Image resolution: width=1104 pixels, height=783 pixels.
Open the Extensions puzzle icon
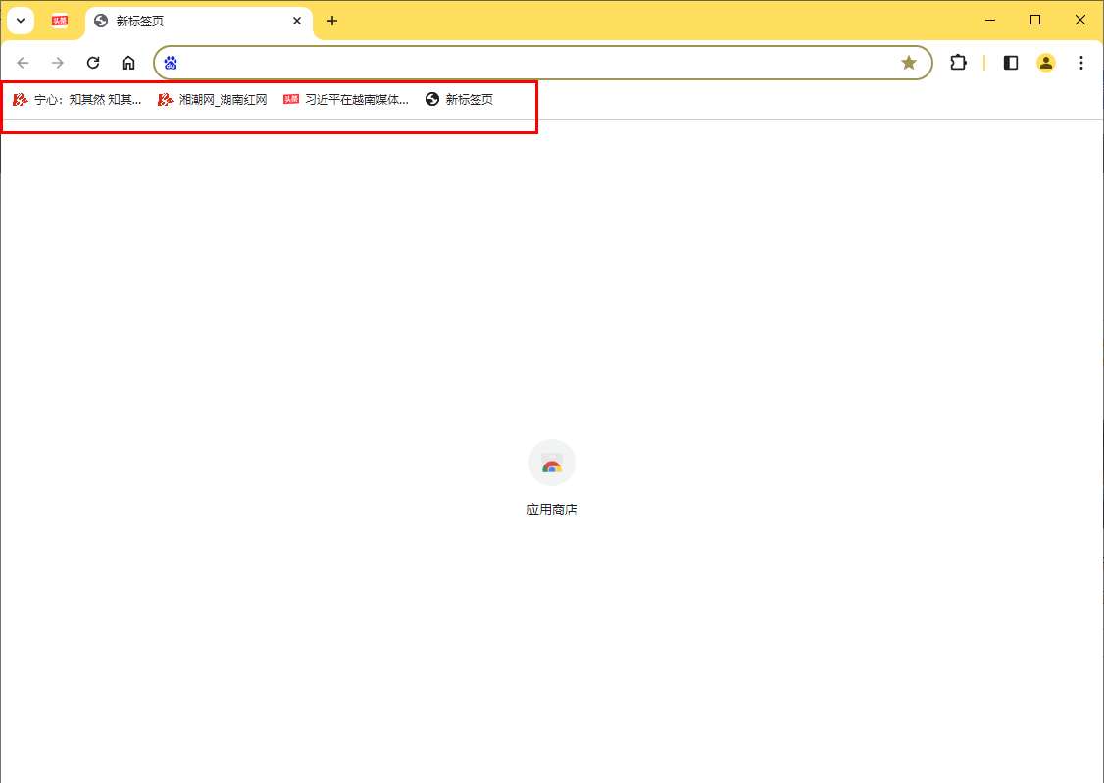(x=958, y=63)
